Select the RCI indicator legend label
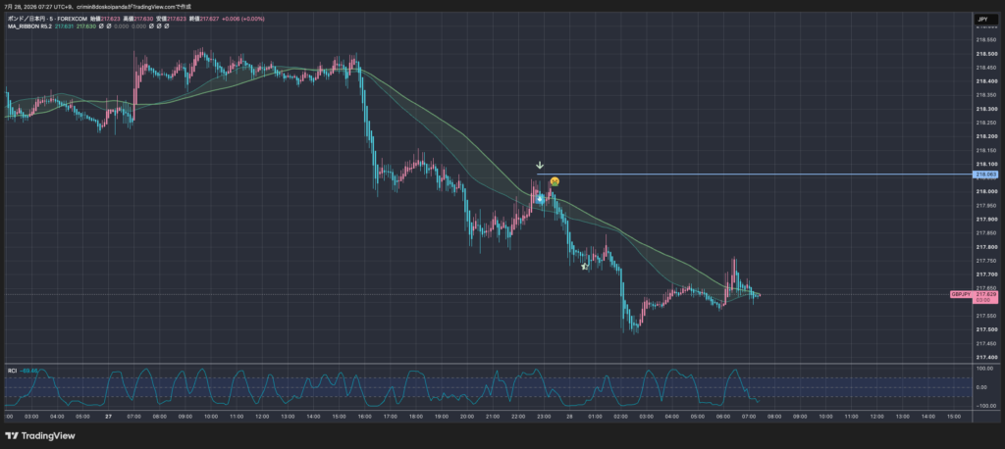This screenshot has width=1005, height=449. coord(12,371)
